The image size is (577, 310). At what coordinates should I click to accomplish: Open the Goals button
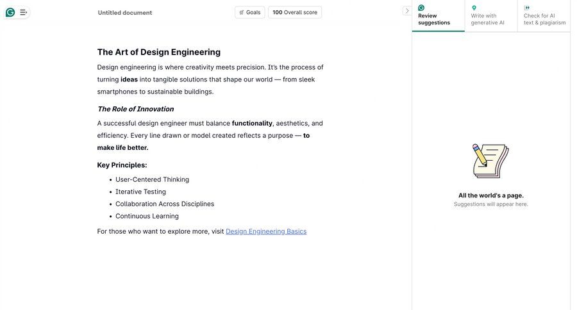(x=250, y=12)
